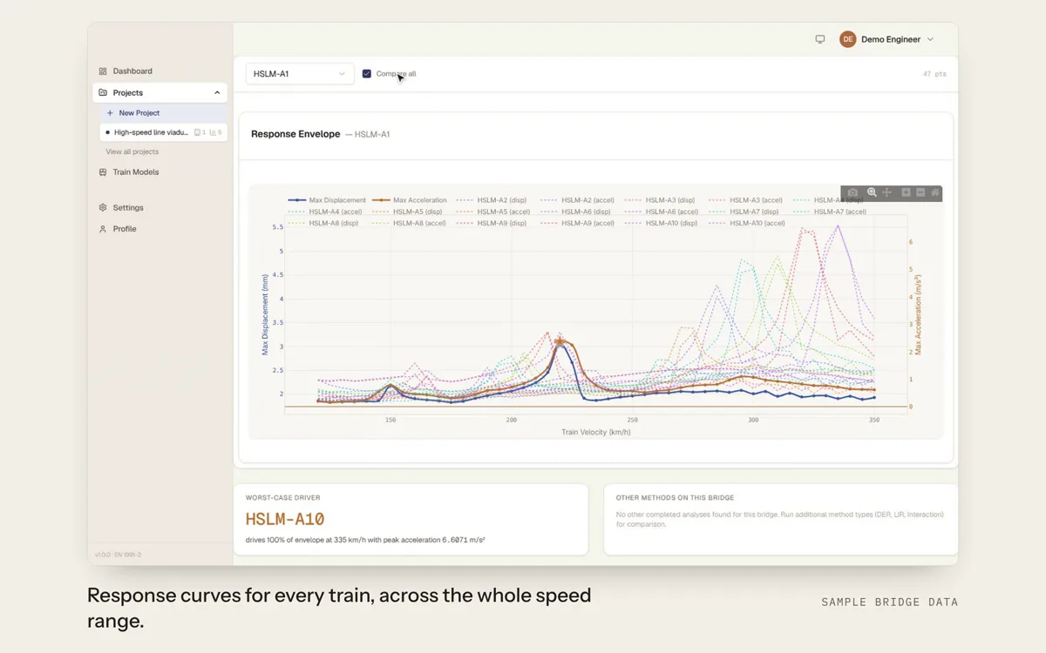This screenshot has height=653, width=1046.
Task: Open the HSLM-A1 train dropdown
Action: click(x=300, y=74)
